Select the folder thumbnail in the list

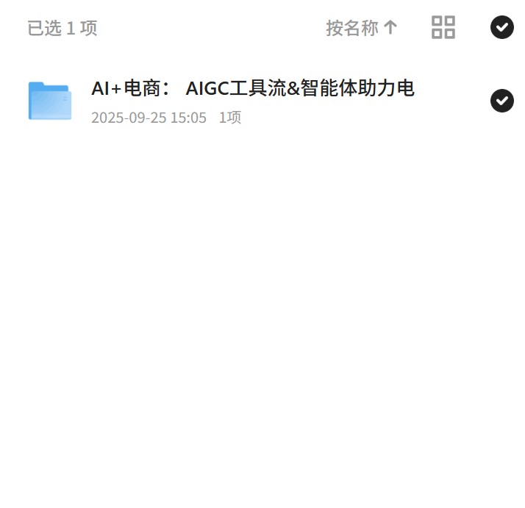pyautogui.click(x=50, y=101)
